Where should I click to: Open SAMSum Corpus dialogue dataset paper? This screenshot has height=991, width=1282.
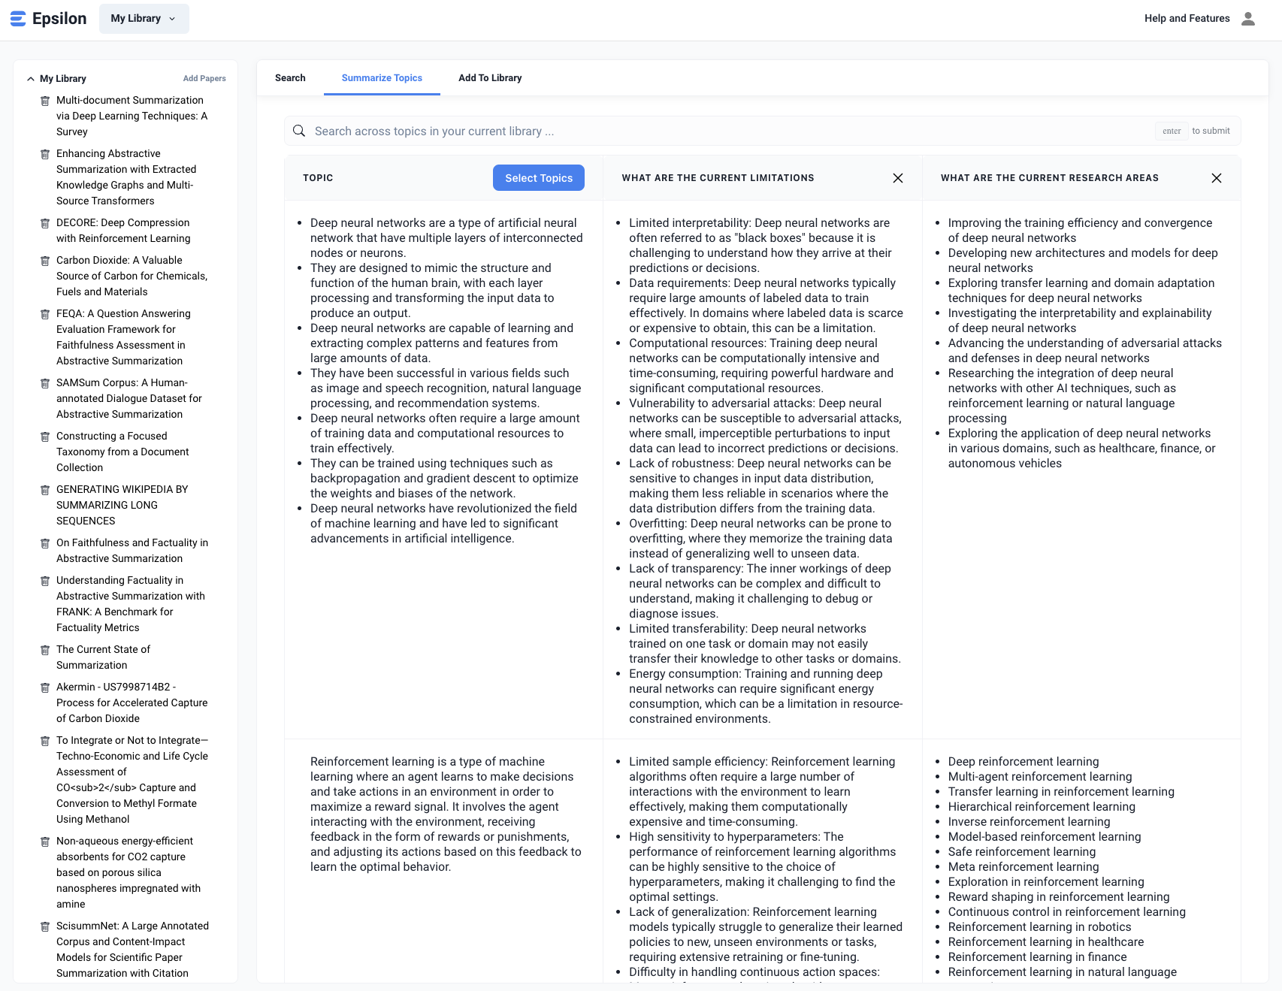129,399
